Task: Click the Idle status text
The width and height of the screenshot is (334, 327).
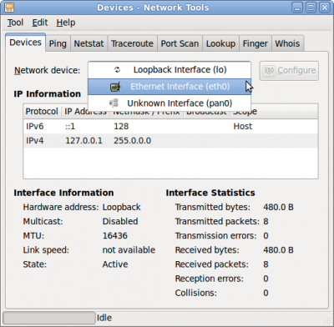Action: click(104, 318)
